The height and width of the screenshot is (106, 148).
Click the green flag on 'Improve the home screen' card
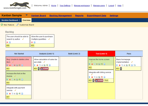point(102,64)
